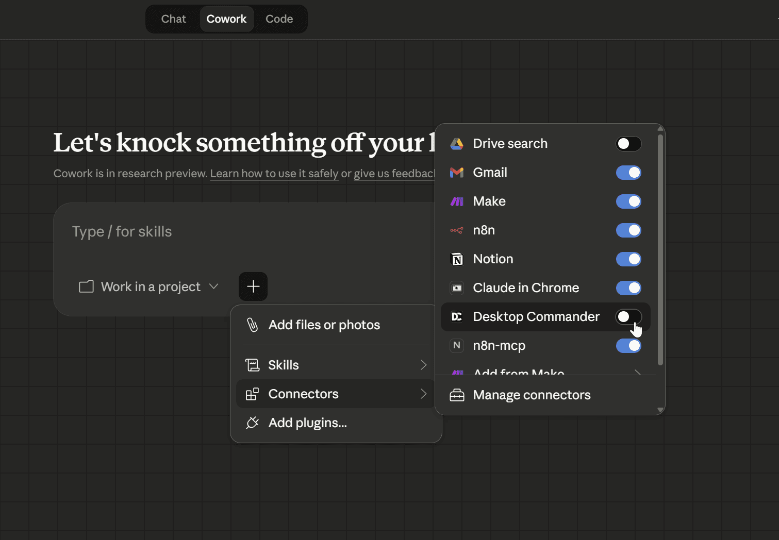Click the n8n-mcp letter icon
The image size is (779, 540).
457,346
